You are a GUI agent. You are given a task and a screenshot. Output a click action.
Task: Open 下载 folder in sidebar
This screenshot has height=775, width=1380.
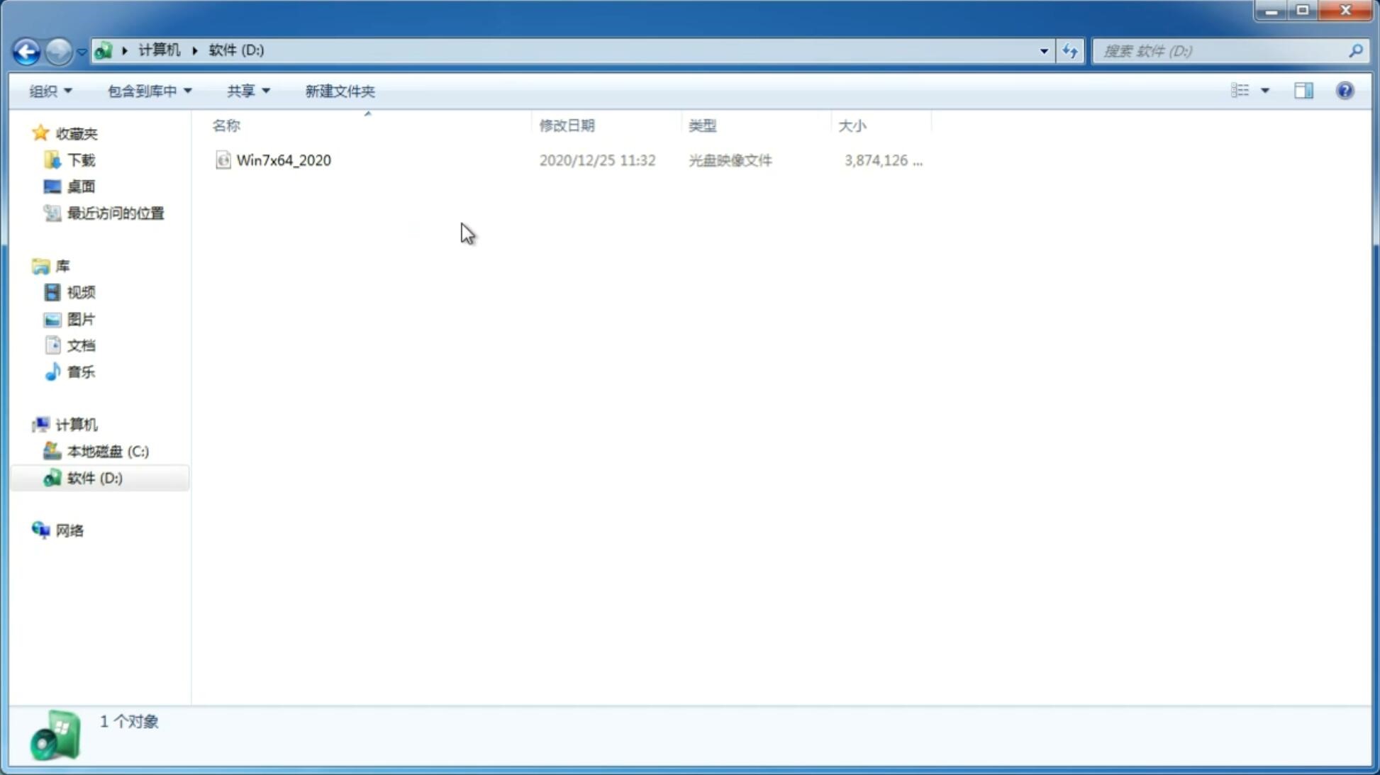79,159
